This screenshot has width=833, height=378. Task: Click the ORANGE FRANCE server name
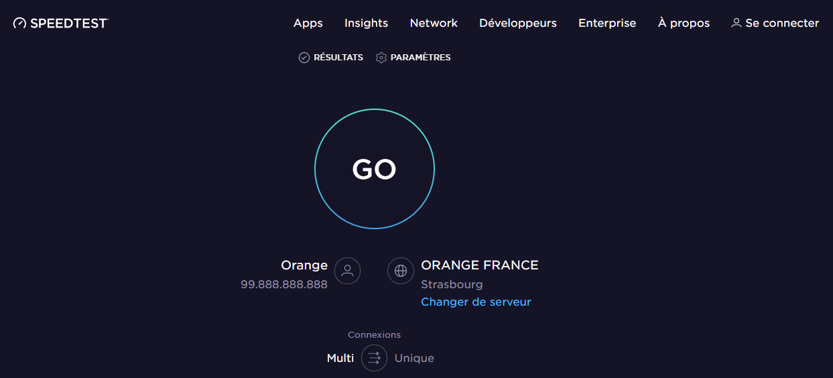pos(480,265)
